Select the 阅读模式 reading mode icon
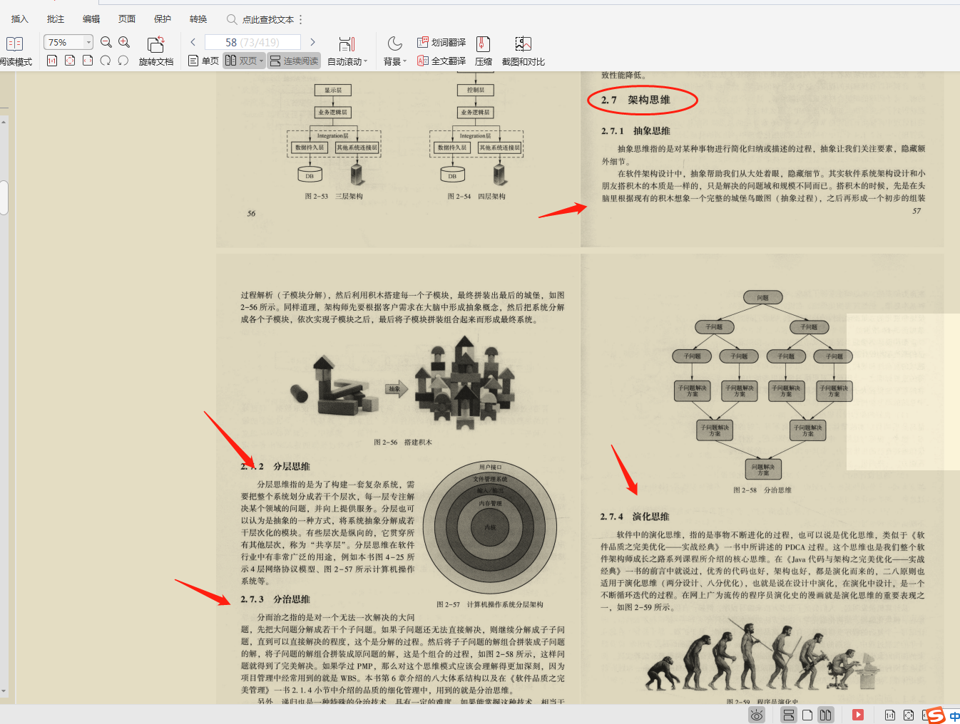 pyautogui.click(x=14, y=50)
